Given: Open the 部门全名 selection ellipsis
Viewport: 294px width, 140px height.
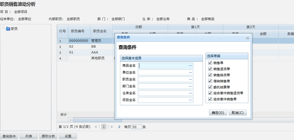Looking at the screenshot, I should coord(190,86).
